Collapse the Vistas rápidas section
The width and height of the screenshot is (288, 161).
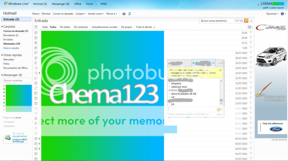point(2,55)
